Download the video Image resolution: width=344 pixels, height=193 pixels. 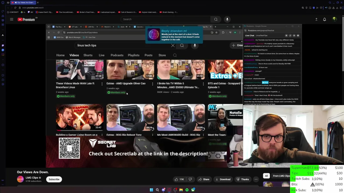[x=223, y=179]
